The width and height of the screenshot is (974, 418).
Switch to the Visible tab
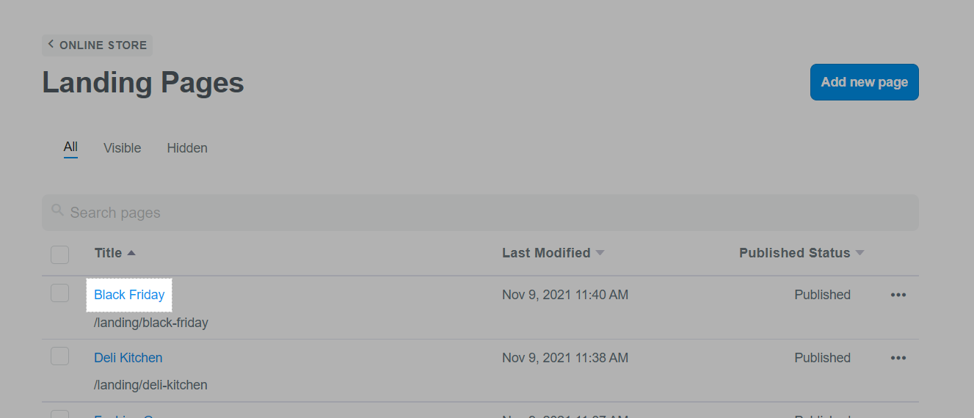tap(122, 148)
